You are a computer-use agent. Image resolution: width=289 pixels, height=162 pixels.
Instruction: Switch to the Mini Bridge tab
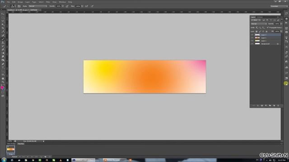click(11, 144)
